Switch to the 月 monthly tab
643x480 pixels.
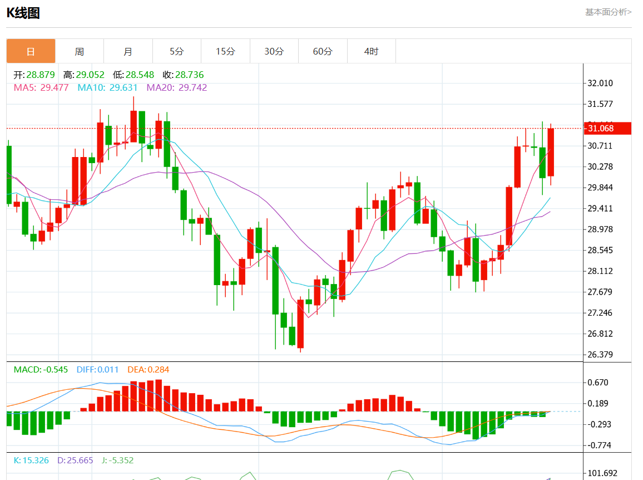tap(128, 51)
